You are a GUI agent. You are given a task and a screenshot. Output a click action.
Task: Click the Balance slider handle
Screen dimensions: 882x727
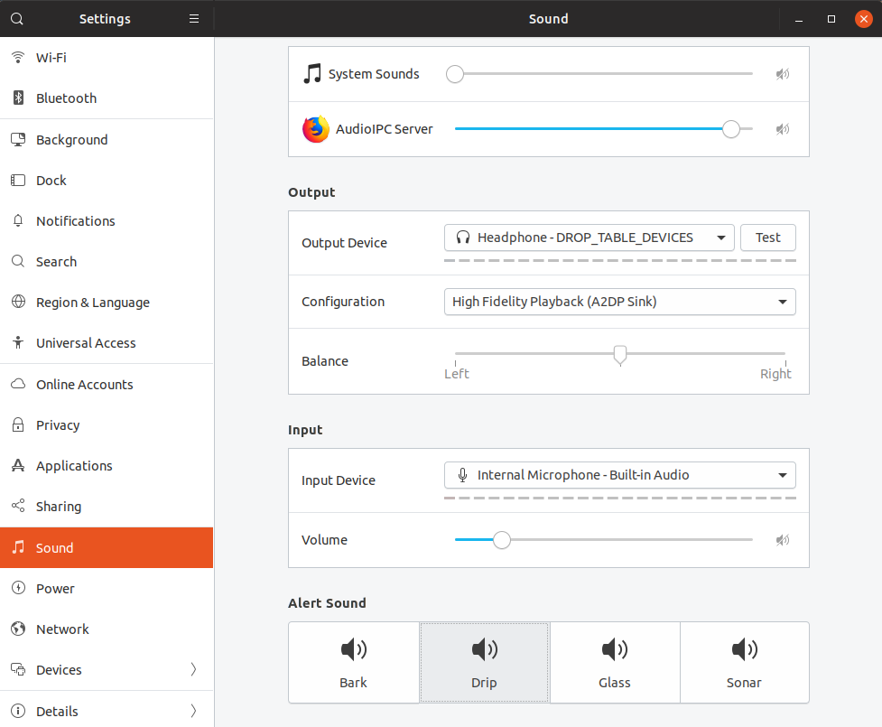coord(620,355)
